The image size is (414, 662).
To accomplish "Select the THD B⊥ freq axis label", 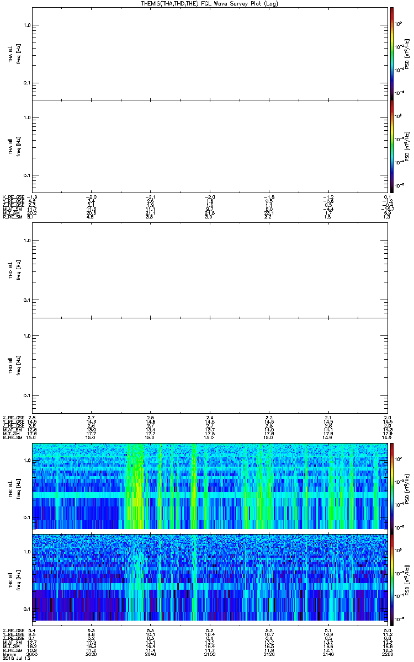I will click(14, 271).
